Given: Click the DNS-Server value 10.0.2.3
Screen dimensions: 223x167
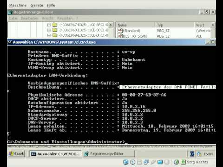Looking at the screenshot, I should (132, 122).
